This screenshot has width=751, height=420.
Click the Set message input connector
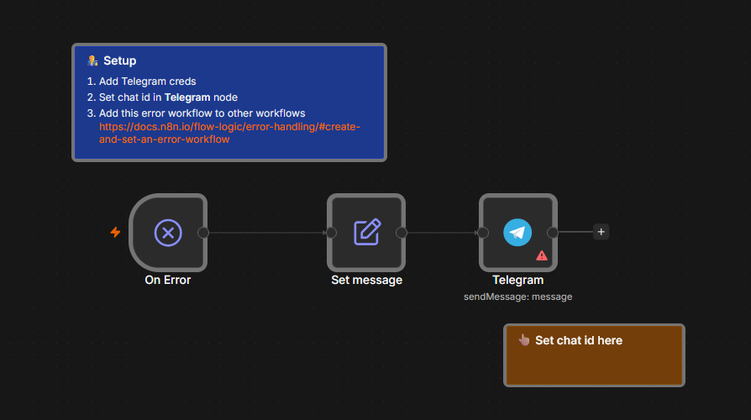(x=331, y=233)
